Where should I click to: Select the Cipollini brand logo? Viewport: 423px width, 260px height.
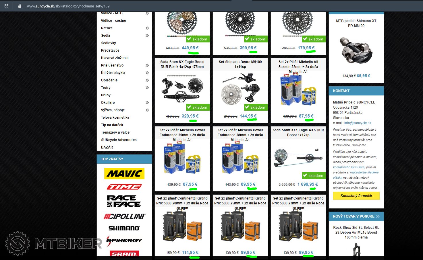click(124, 216)
